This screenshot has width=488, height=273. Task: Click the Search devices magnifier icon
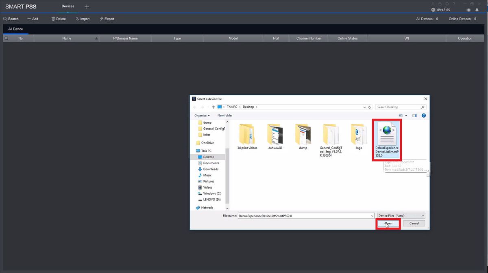point(5,19)
